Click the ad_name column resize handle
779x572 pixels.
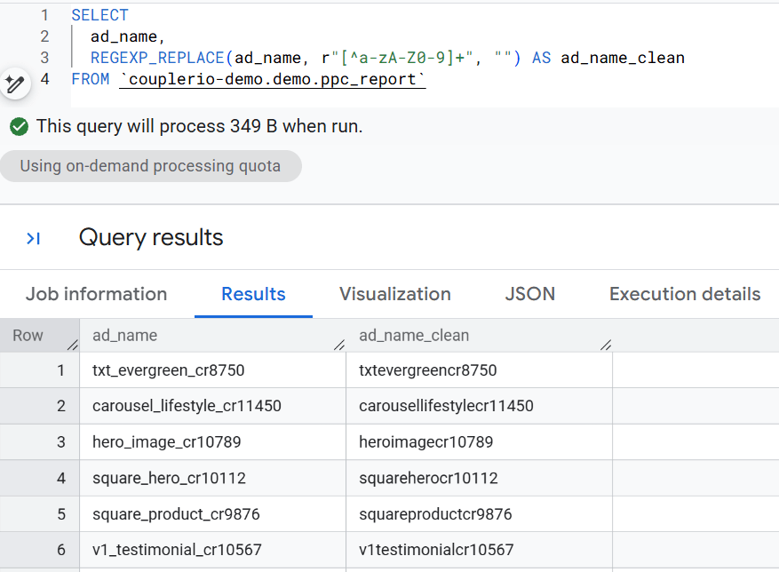pos(339,345)
